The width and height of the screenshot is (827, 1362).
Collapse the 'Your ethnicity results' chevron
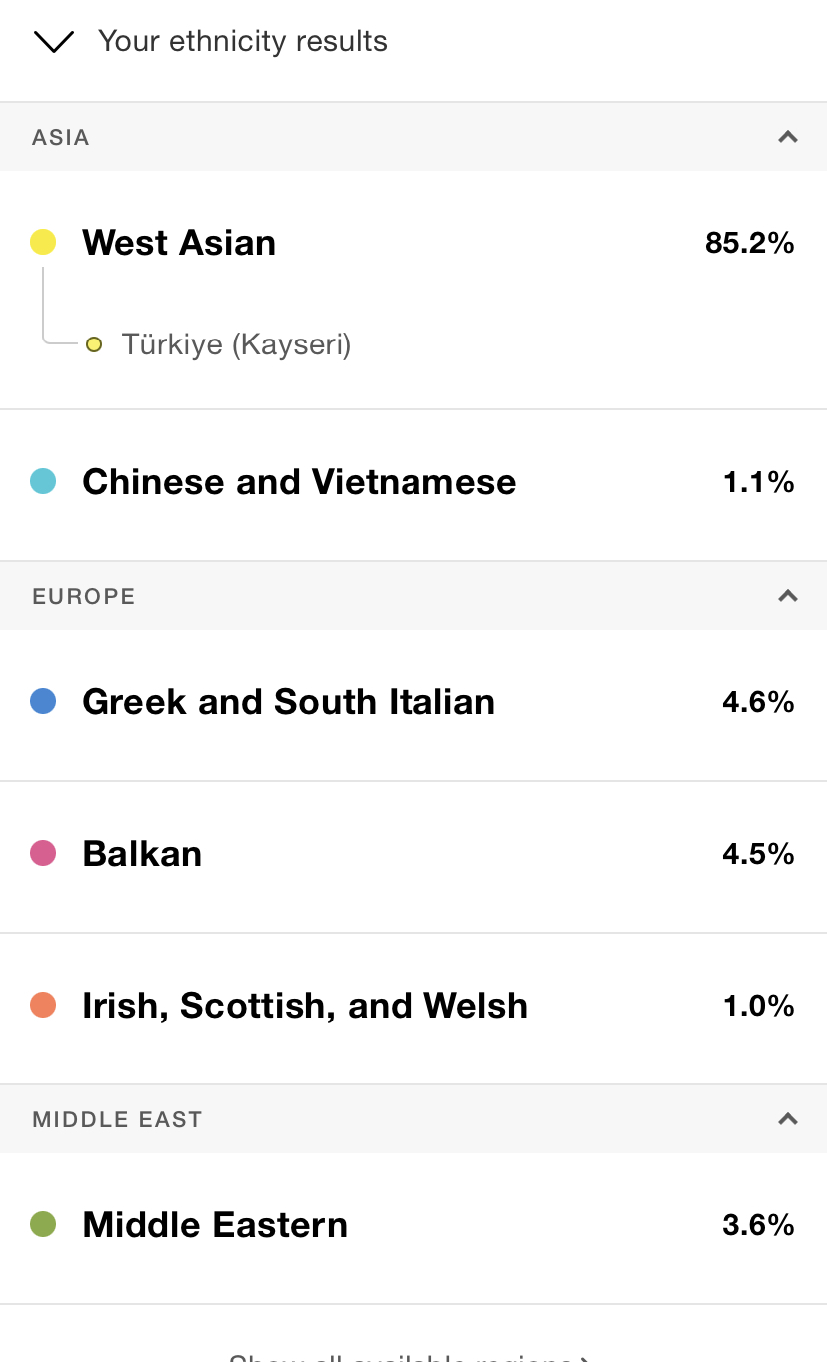click(54, 42)
